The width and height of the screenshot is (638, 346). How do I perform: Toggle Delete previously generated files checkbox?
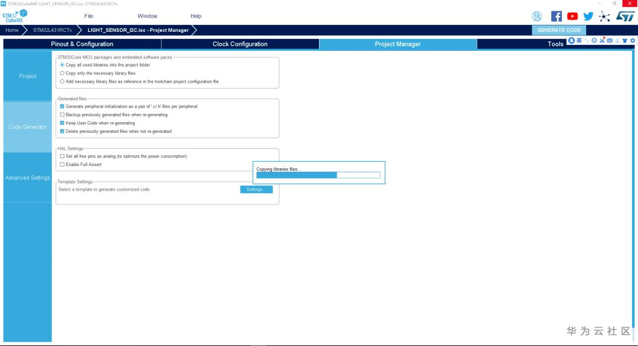point(62,131)
